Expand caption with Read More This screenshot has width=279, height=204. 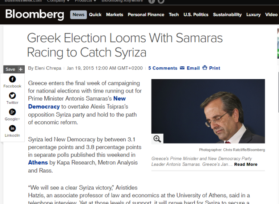(x=246, y=164)
